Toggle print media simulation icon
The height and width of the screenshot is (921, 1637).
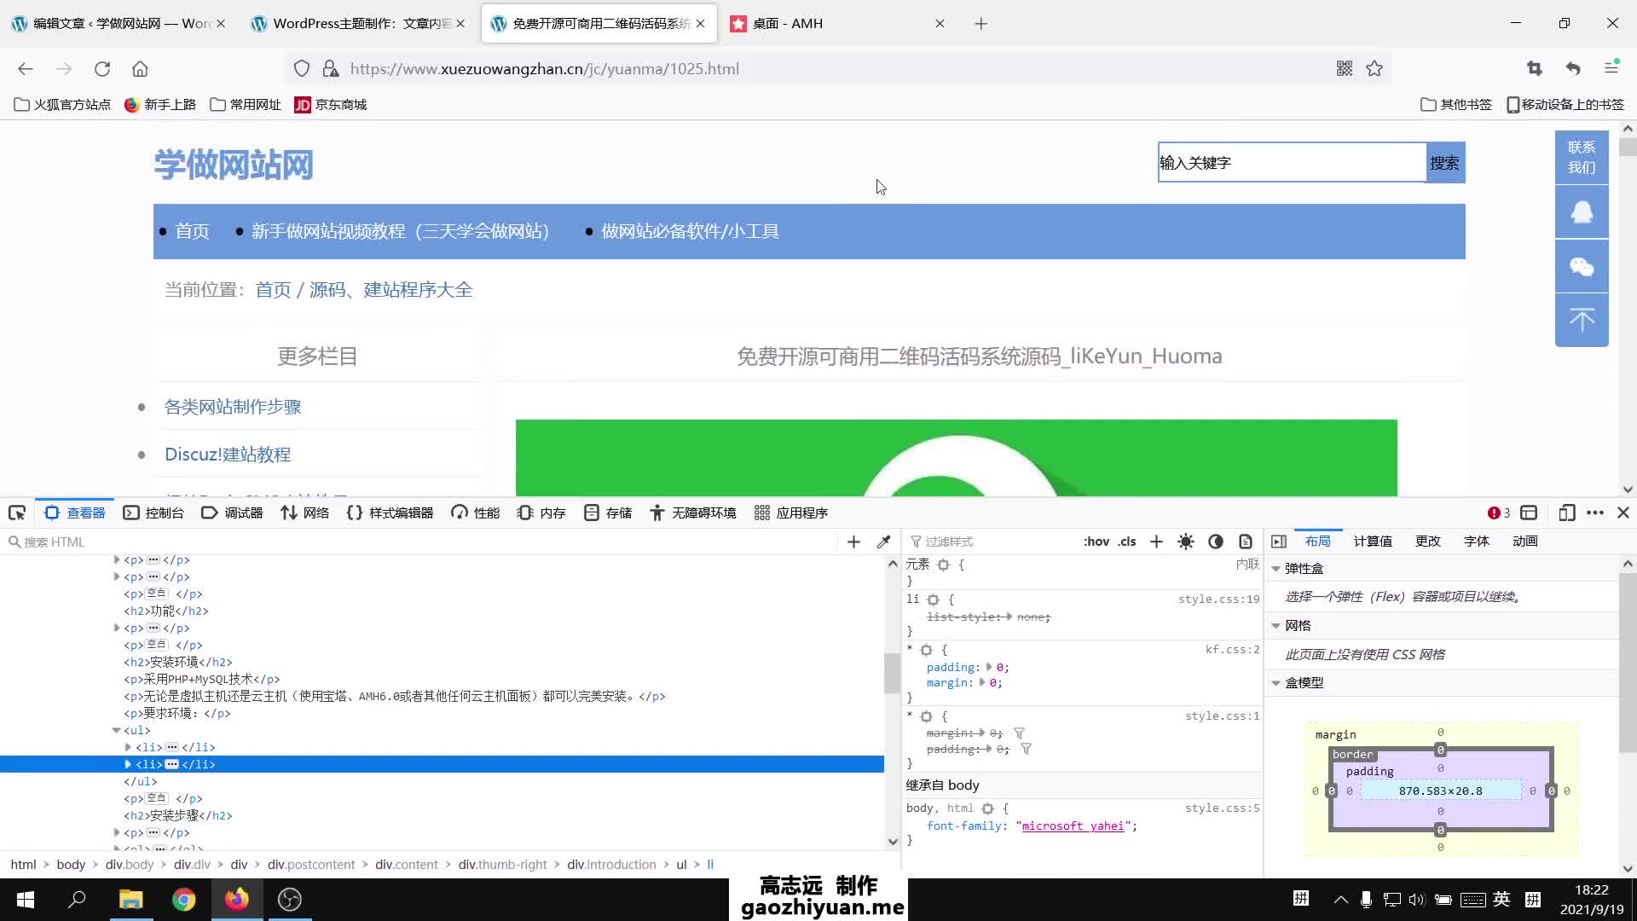pyautogui.click(x=1246, y=541)
